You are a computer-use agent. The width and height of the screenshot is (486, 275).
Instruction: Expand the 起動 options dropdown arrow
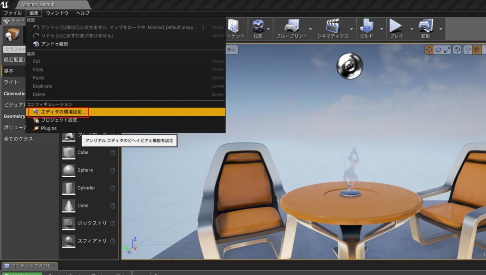tap(440, 29)
